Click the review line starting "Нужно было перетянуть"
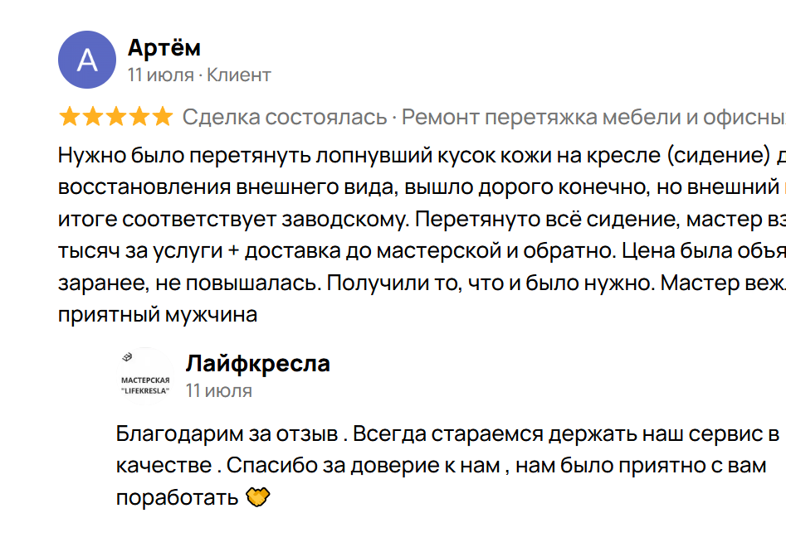Screen dimensions: 786x547 coord(415,156)
